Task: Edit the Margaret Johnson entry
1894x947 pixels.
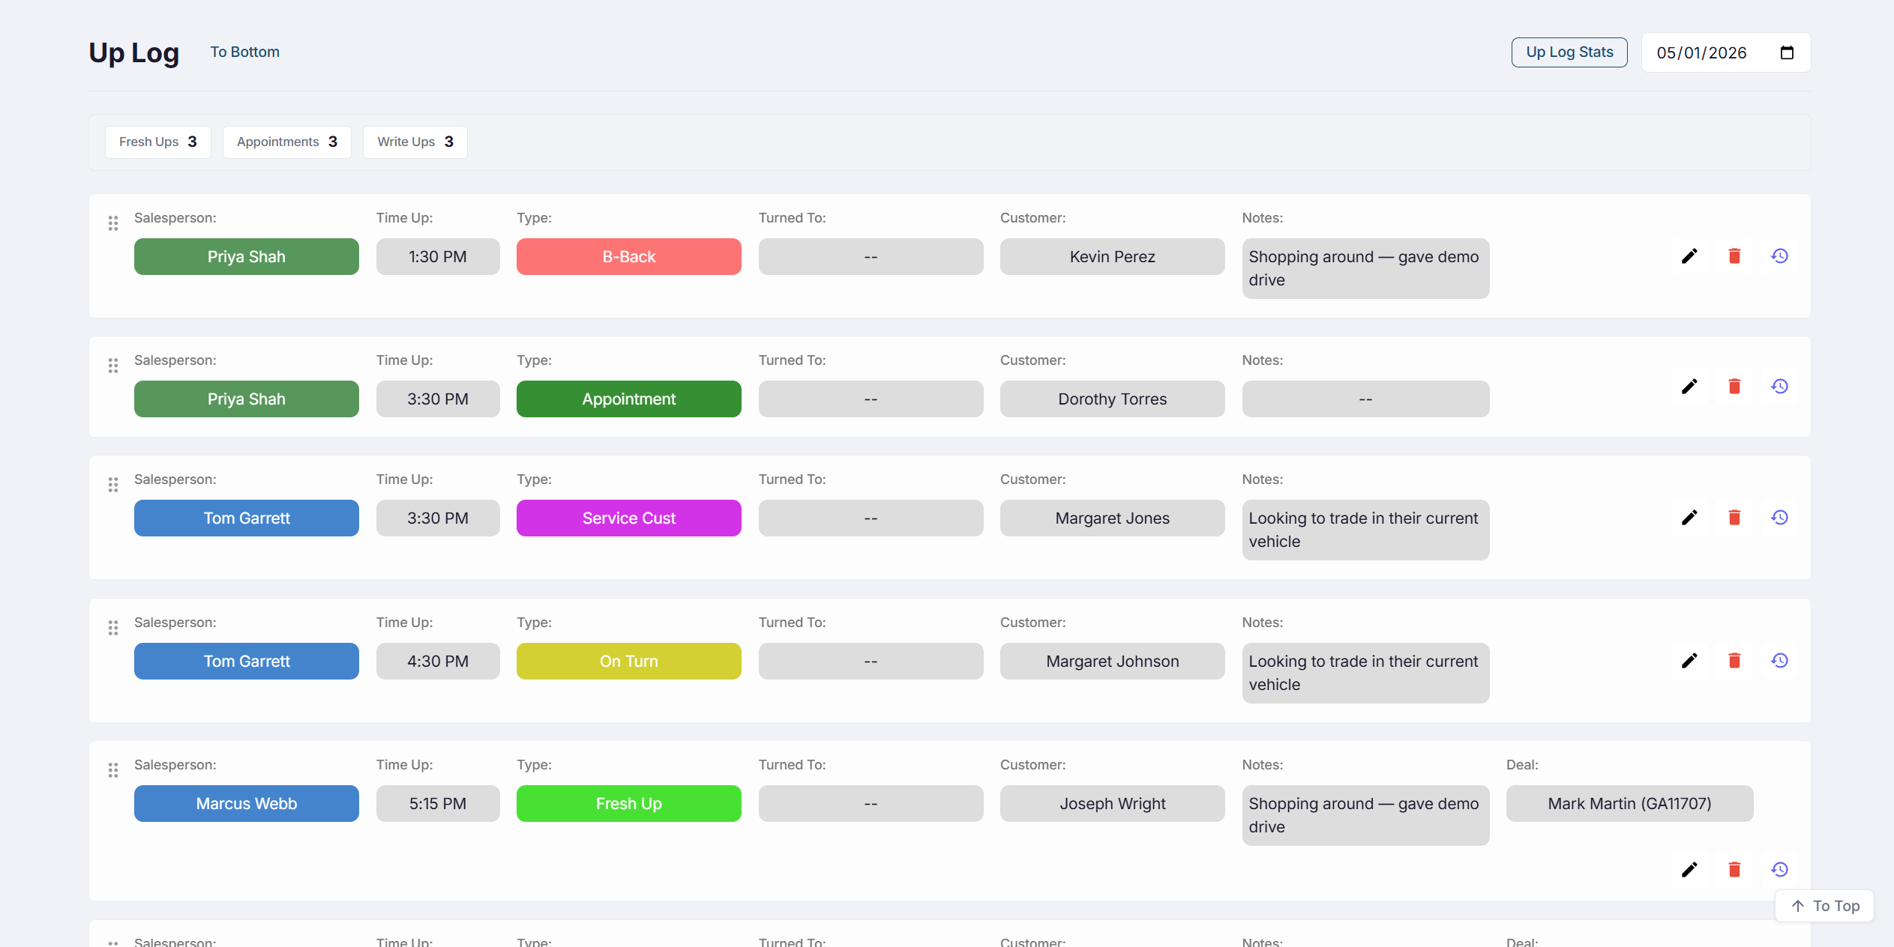Action: click(1689, 661)
